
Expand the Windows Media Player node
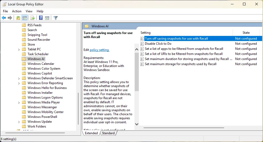tap(19, 103)
